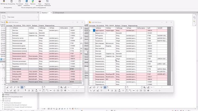Sort by VarGUID column header in right window
The height and width of the screenshot is (111, 198).
(162, 28)
